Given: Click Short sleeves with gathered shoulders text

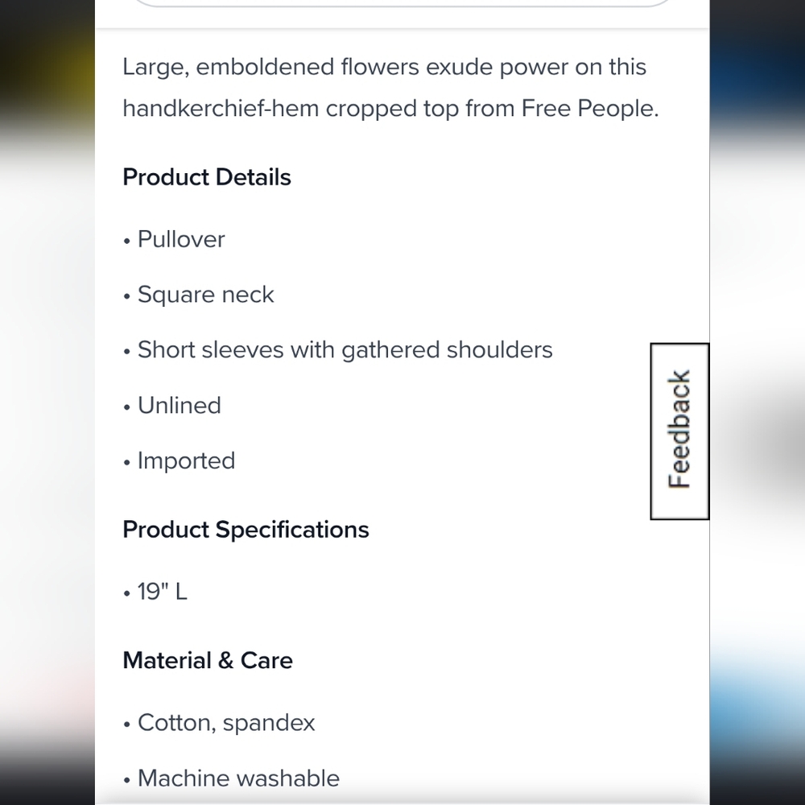Looking at the screenshot, I should click(x=345, y=350).
